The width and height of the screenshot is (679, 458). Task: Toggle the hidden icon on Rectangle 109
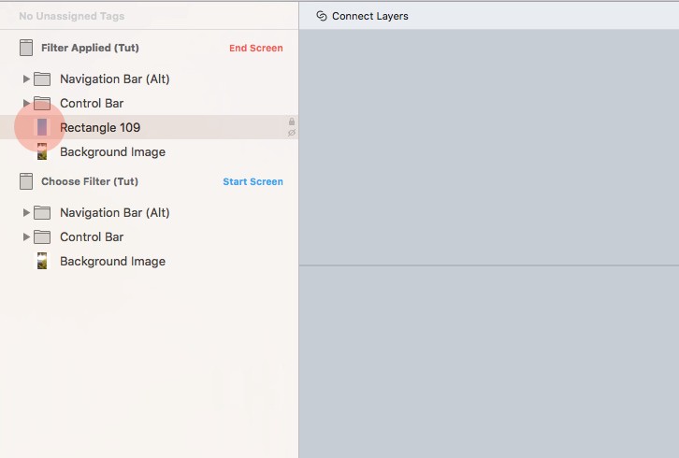pyautogui.click(x=292, y=133)
